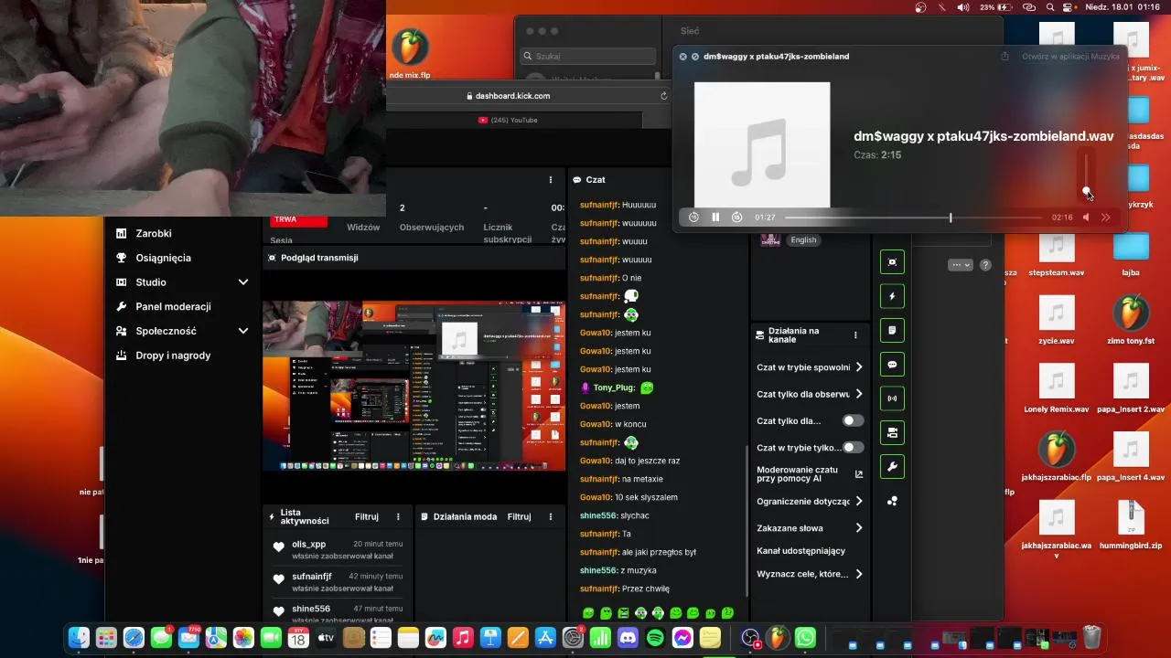Click the playback progress bar in player
Screen dimensions: 1171x658
[913, 218]
